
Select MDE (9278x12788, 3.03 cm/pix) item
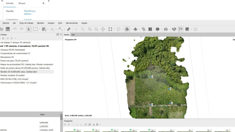click(14, 79)
